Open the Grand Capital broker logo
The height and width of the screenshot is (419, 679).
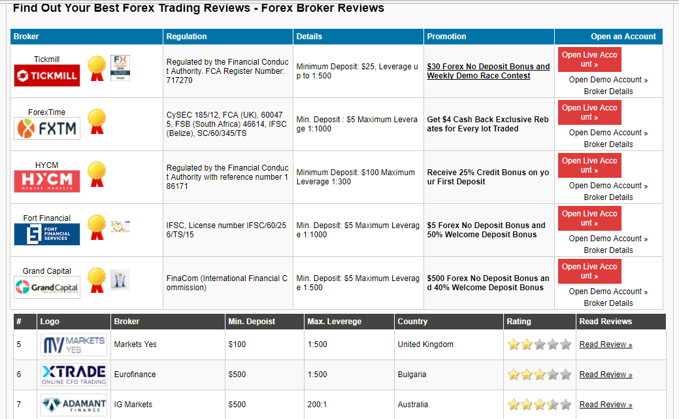pyautogui.click(x=46, y=287)
